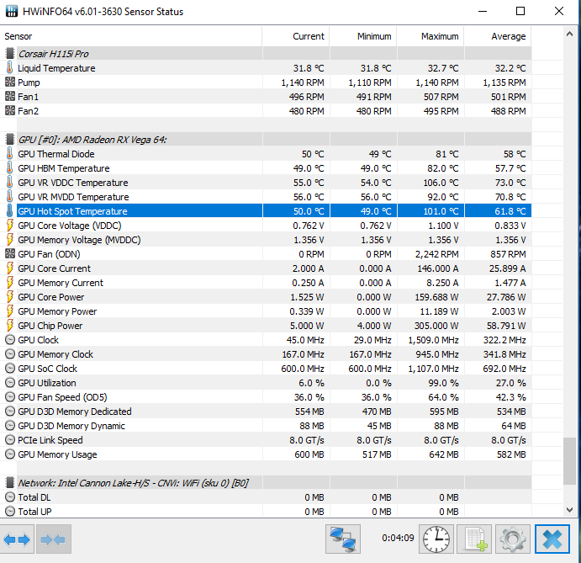Select the Total DL row
Viewport: 581px width, 563px height.
pos(266,497)
